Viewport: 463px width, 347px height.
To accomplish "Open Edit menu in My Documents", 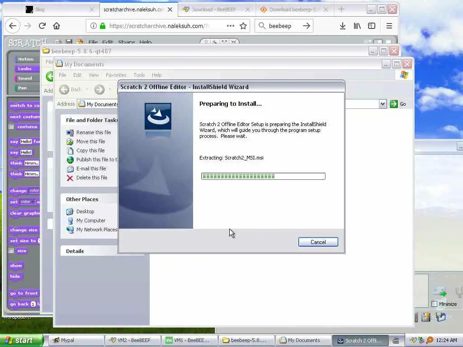I will point(77,75).
